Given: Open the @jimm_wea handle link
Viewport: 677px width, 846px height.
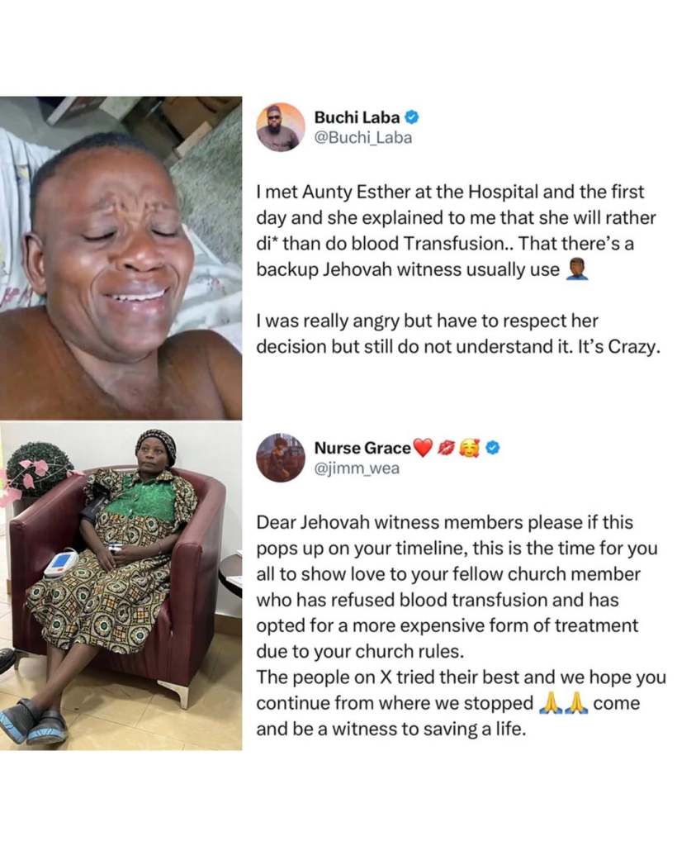Looking at the screenshot, I should point(357,469).
